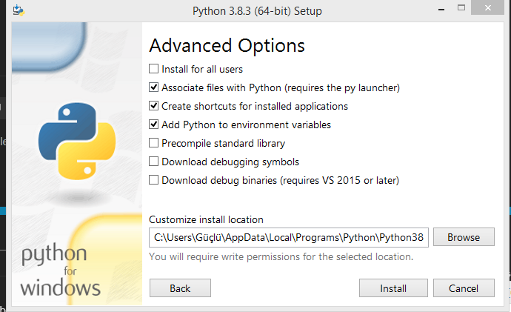Viewport: 511px width, 312px height.
Task: Click the Python 3.8.3 Setup title text
Action: [257, 11]
